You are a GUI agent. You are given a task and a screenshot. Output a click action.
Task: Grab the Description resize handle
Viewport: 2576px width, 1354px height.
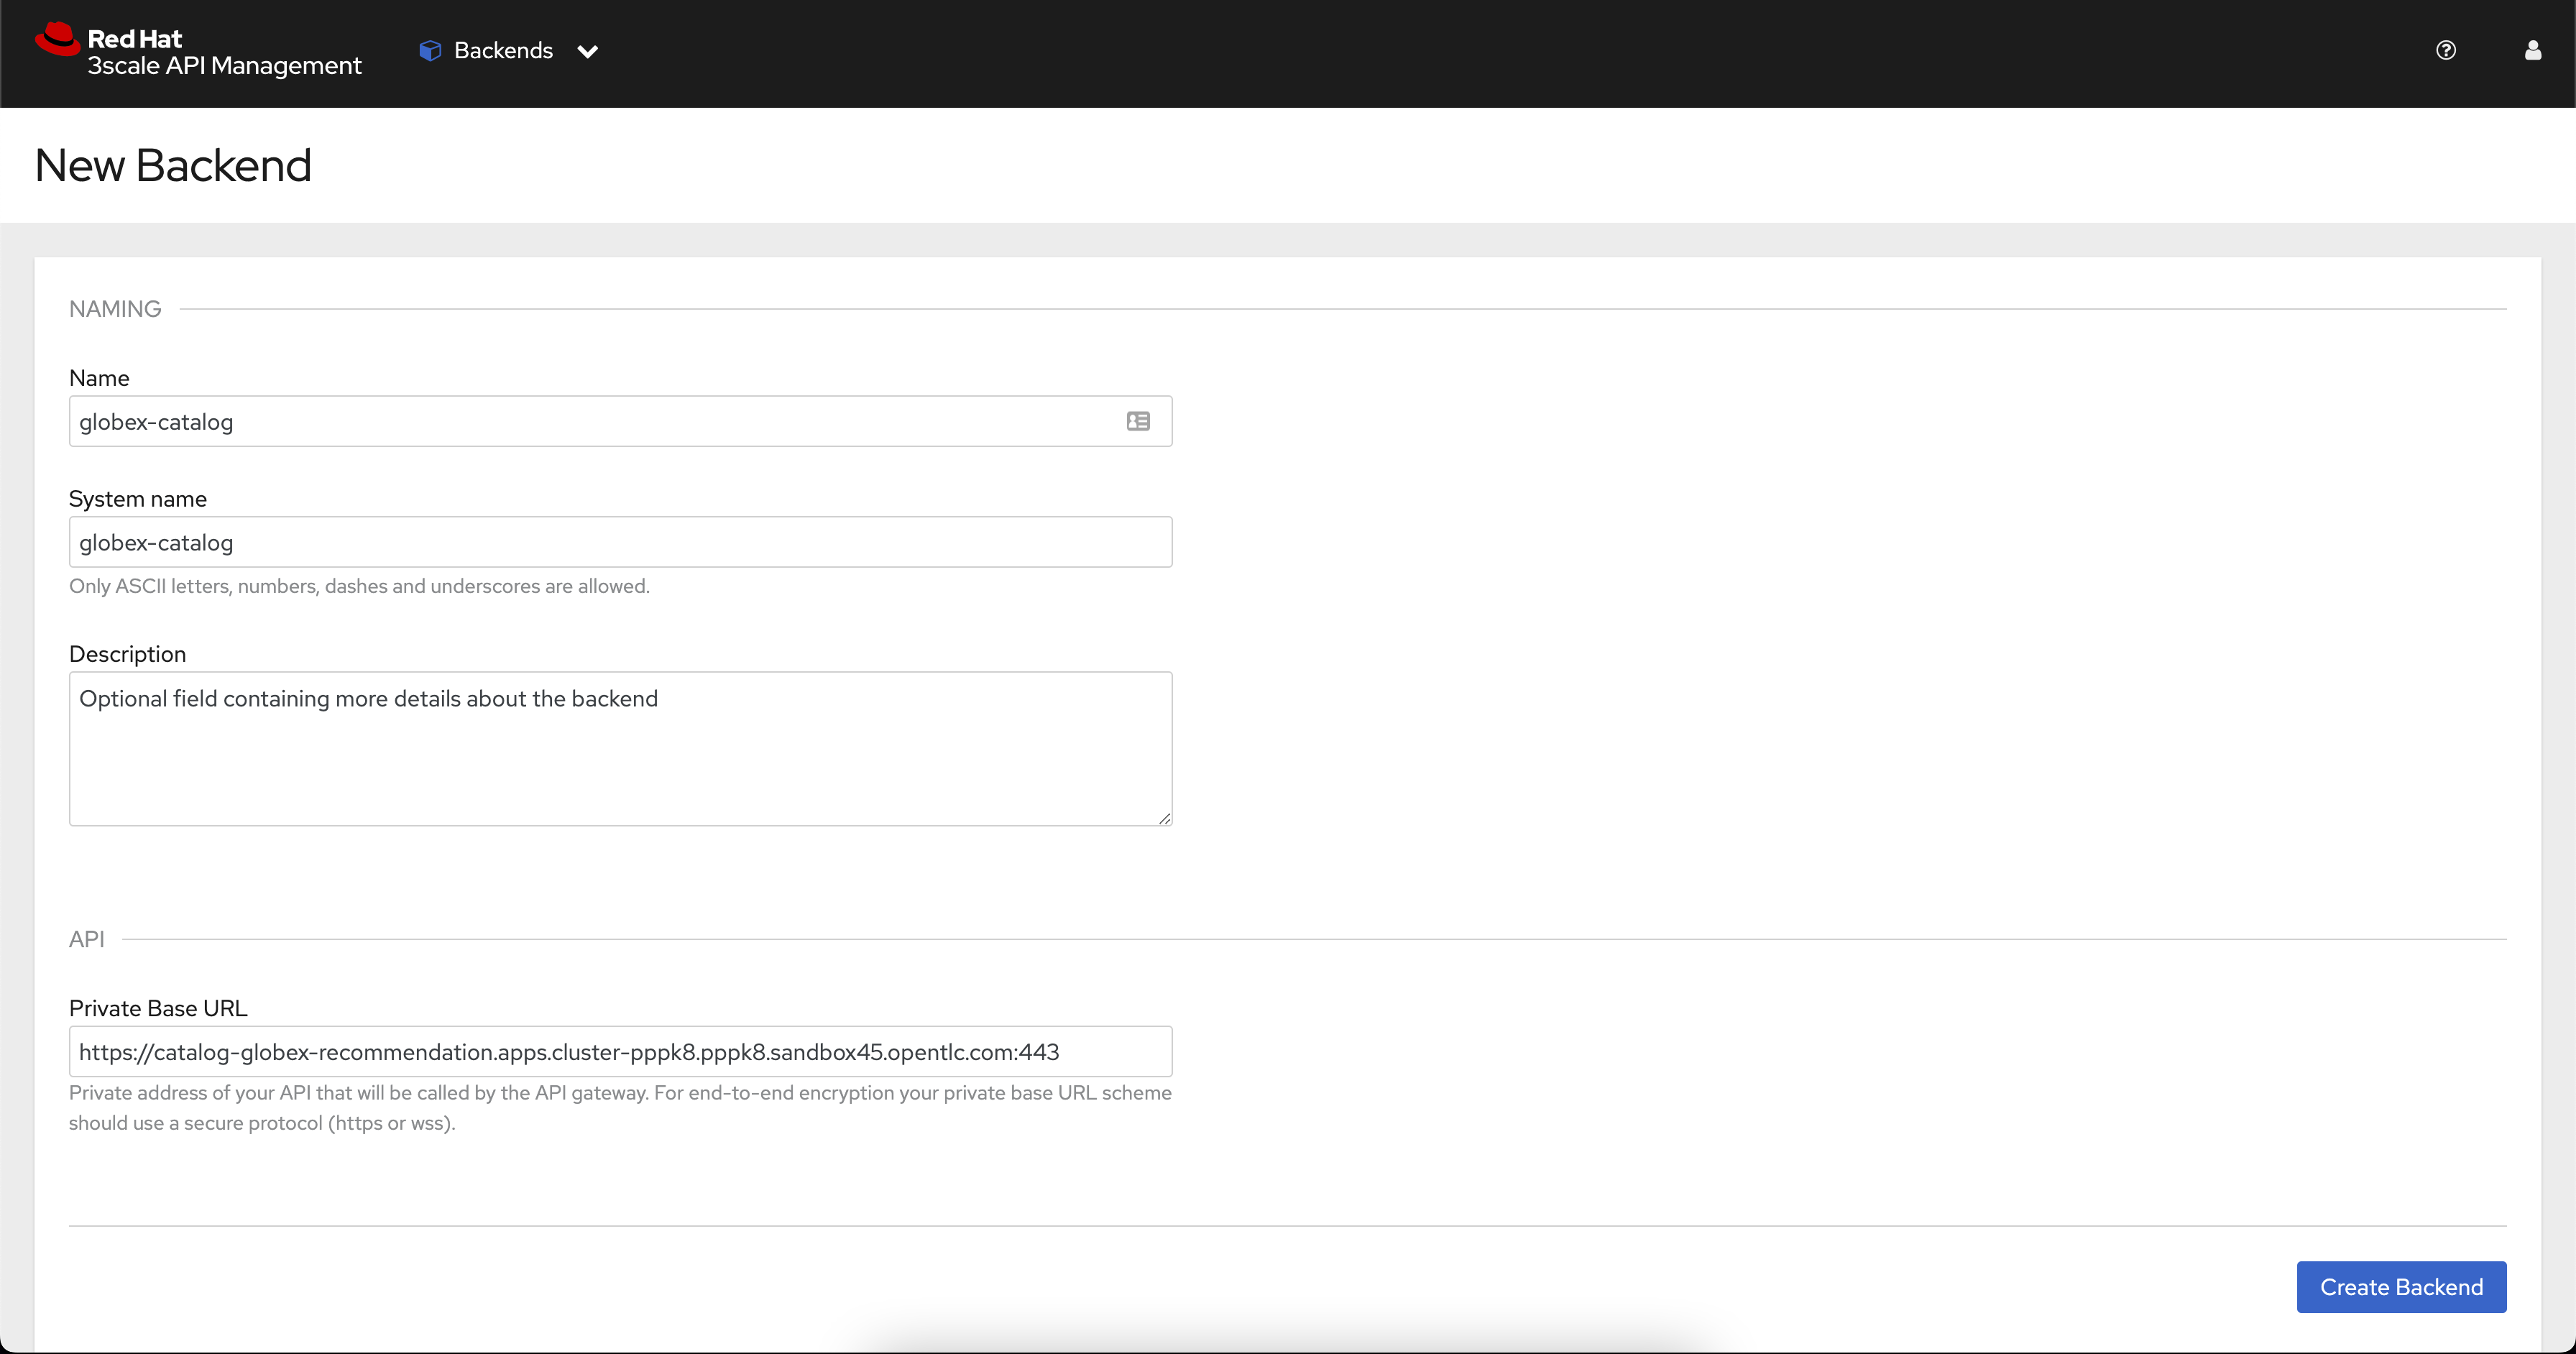pyautogui.click(x=1164, y=818)
